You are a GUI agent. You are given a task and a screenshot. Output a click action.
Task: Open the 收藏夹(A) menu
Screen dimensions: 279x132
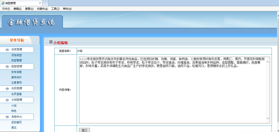click(x=42, y=9)
